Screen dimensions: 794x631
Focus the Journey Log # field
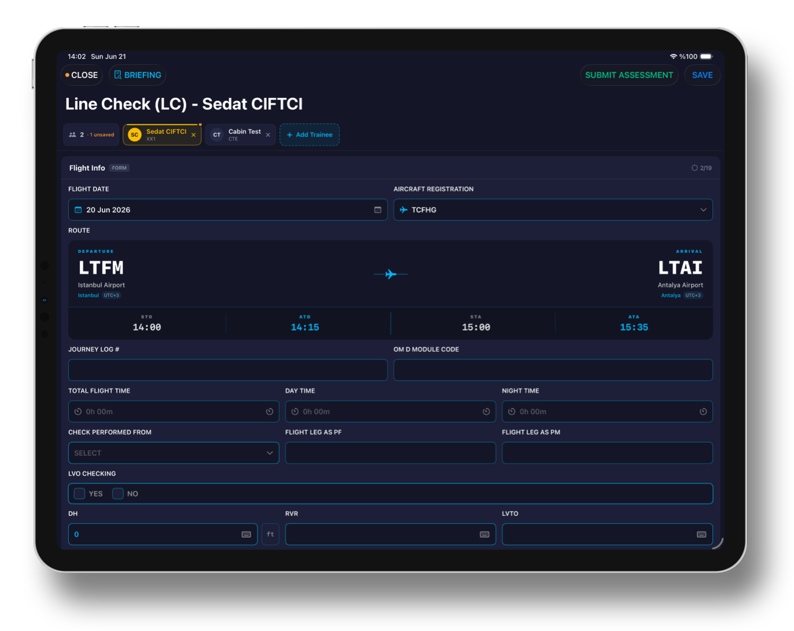(x=228, y=370)
